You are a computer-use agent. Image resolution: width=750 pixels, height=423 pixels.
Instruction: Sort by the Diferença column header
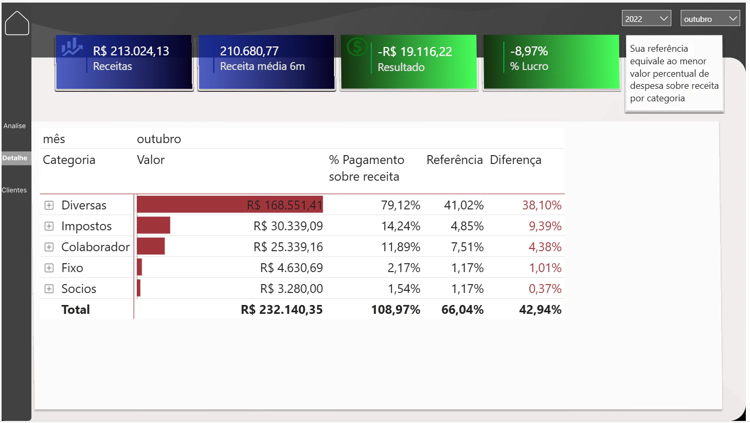[515, 160]
